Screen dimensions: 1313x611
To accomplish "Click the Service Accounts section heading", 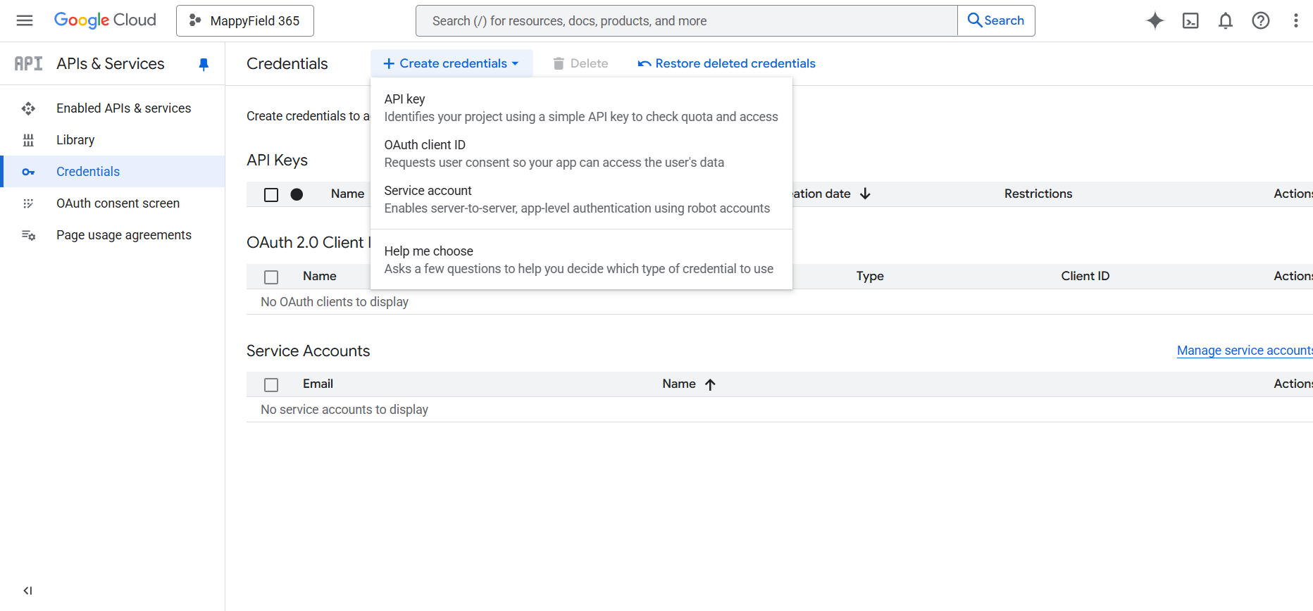I will pos(309,351).
